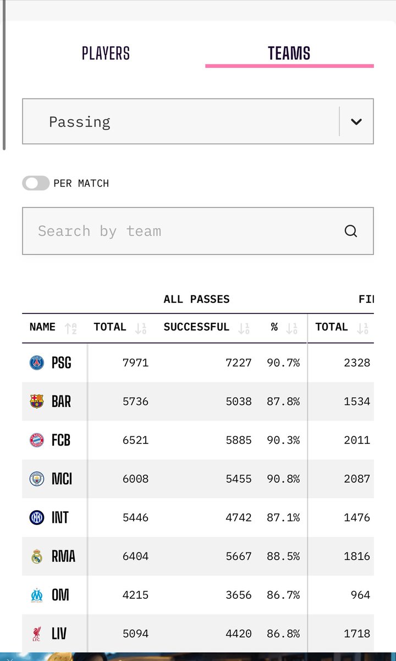Open the Passing category dropdown

(198, 121)
